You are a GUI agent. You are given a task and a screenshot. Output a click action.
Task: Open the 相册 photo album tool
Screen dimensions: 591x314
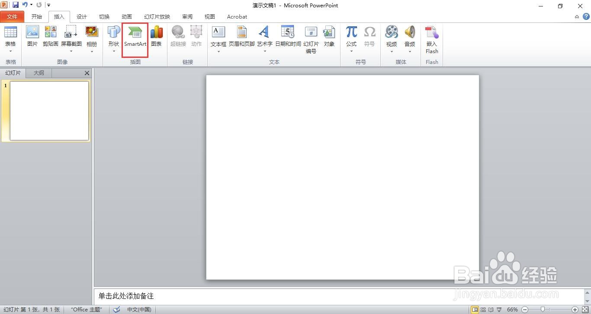point(92,32)
